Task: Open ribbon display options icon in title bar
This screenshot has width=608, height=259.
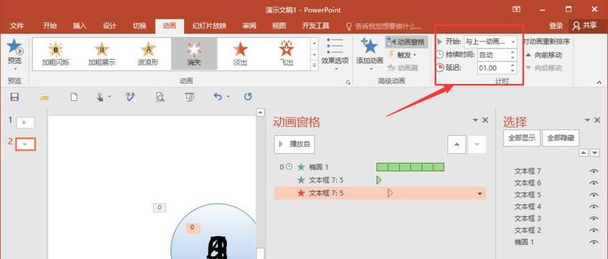Action: [x=517, y=9]
